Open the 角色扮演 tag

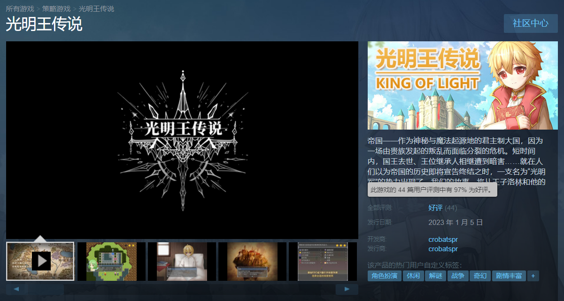(384, 276)
